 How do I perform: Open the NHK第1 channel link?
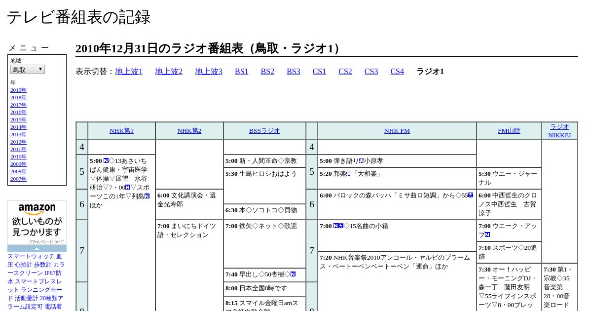tap(121, 131)
